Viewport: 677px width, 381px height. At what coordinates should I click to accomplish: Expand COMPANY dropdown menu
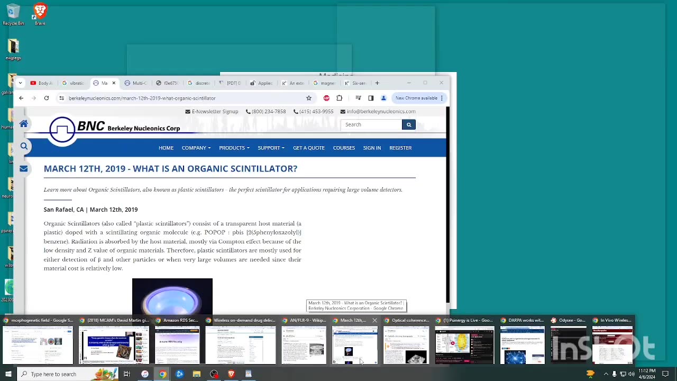coord(196,148)
